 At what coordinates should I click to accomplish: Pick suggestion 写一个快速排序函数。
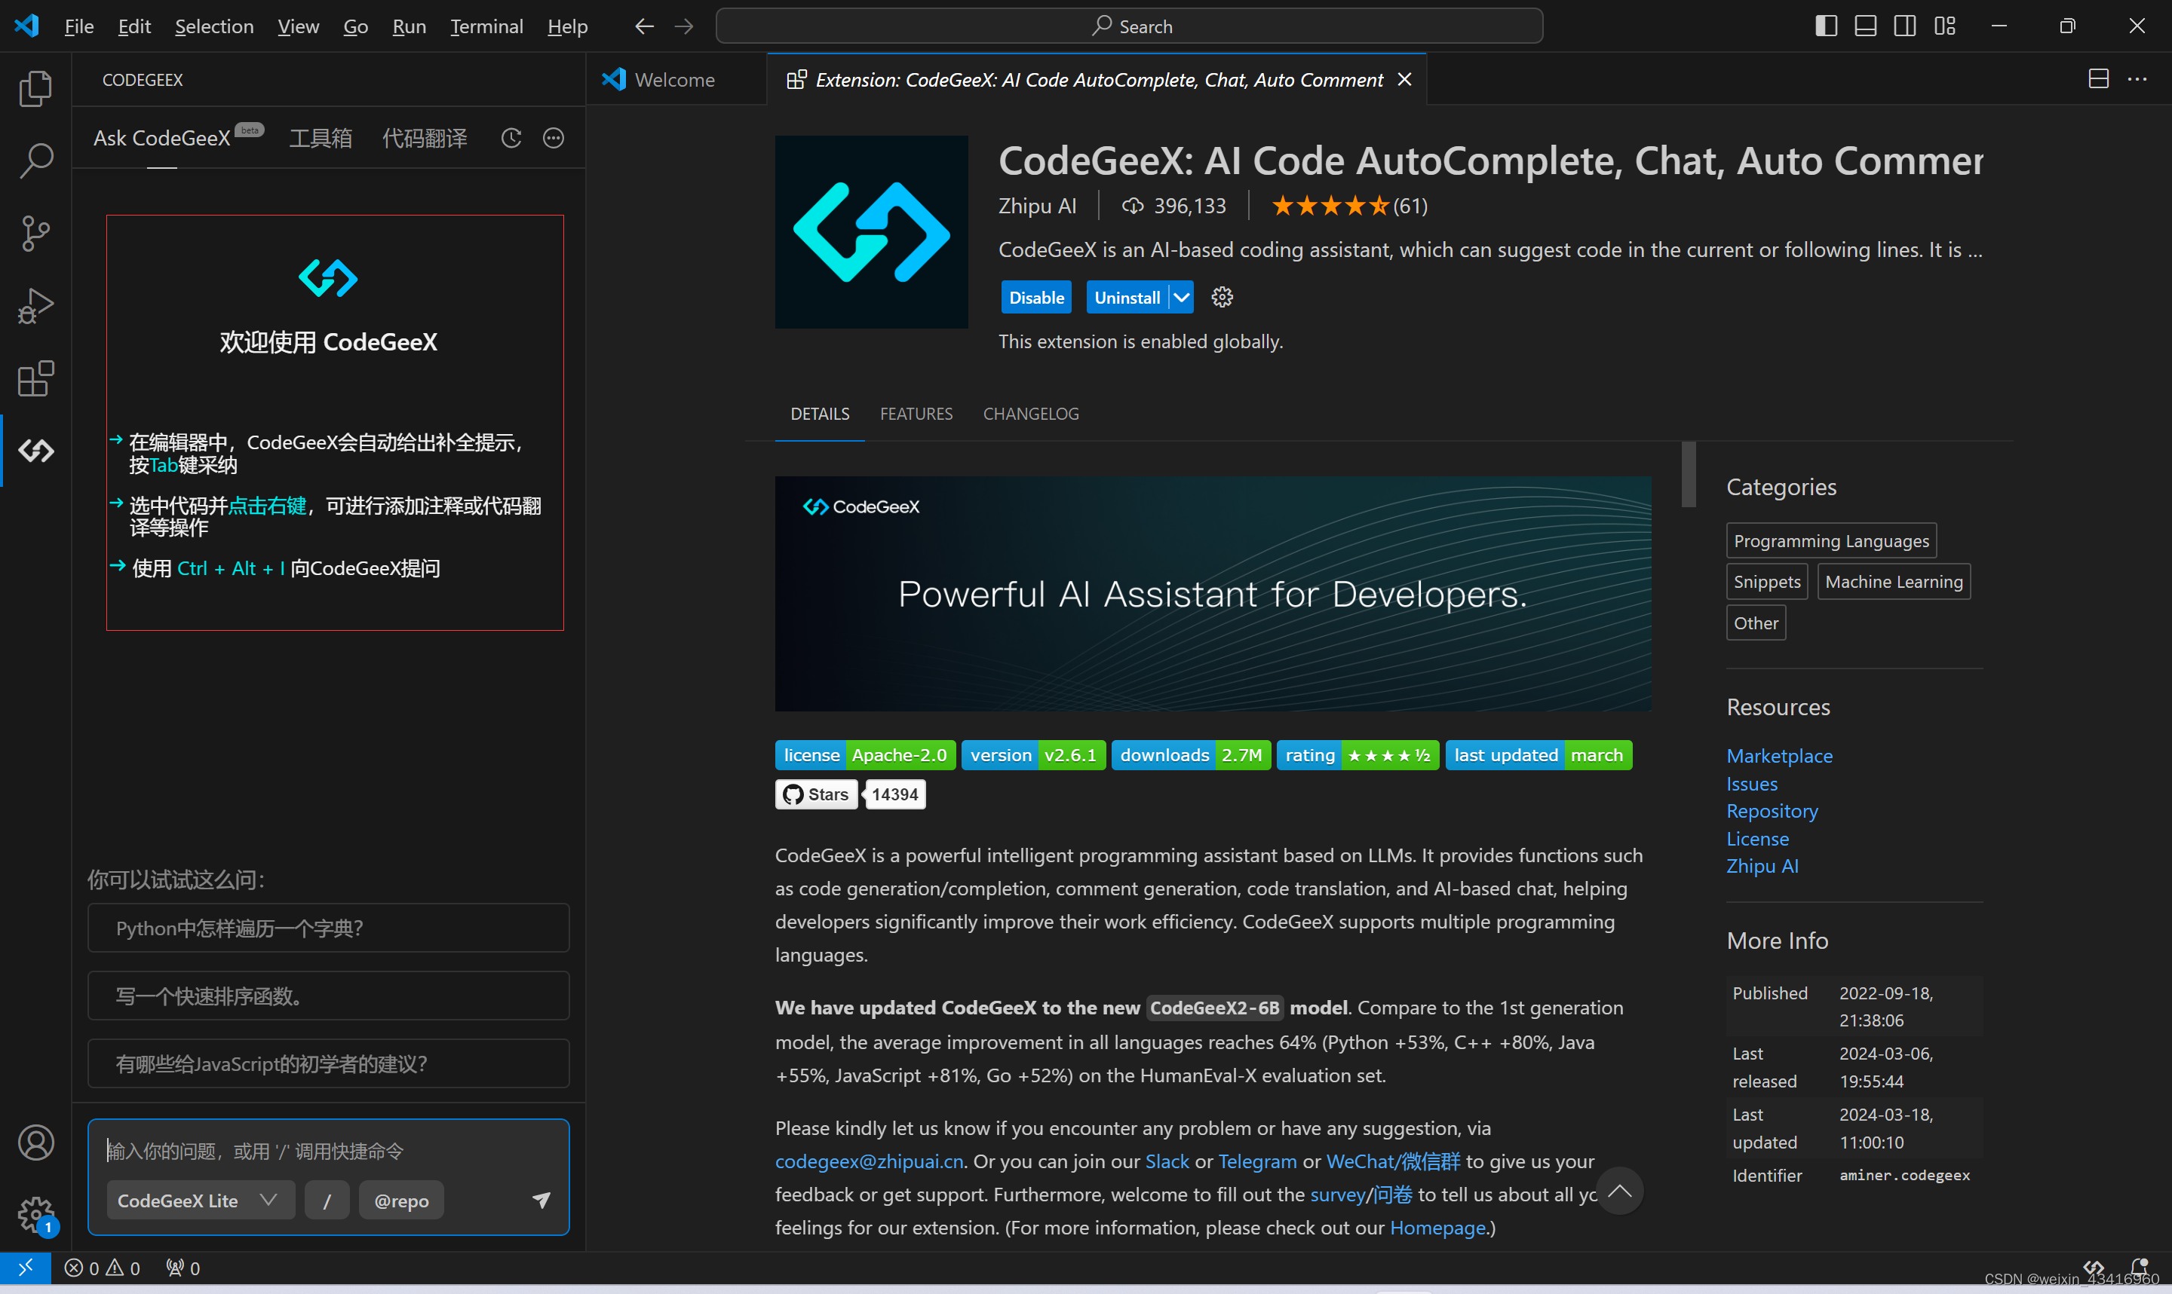point(328,995)
